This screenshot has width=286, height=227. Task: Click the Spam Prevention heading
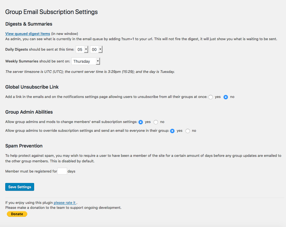click(x=24, y=146)
